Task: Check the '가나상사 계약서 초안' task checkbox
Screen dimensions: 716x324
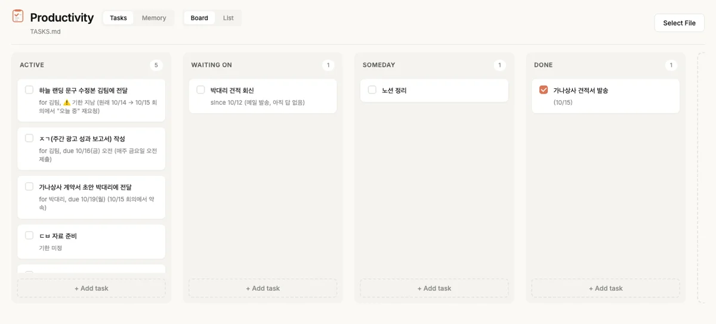Action: coord(29,186)
